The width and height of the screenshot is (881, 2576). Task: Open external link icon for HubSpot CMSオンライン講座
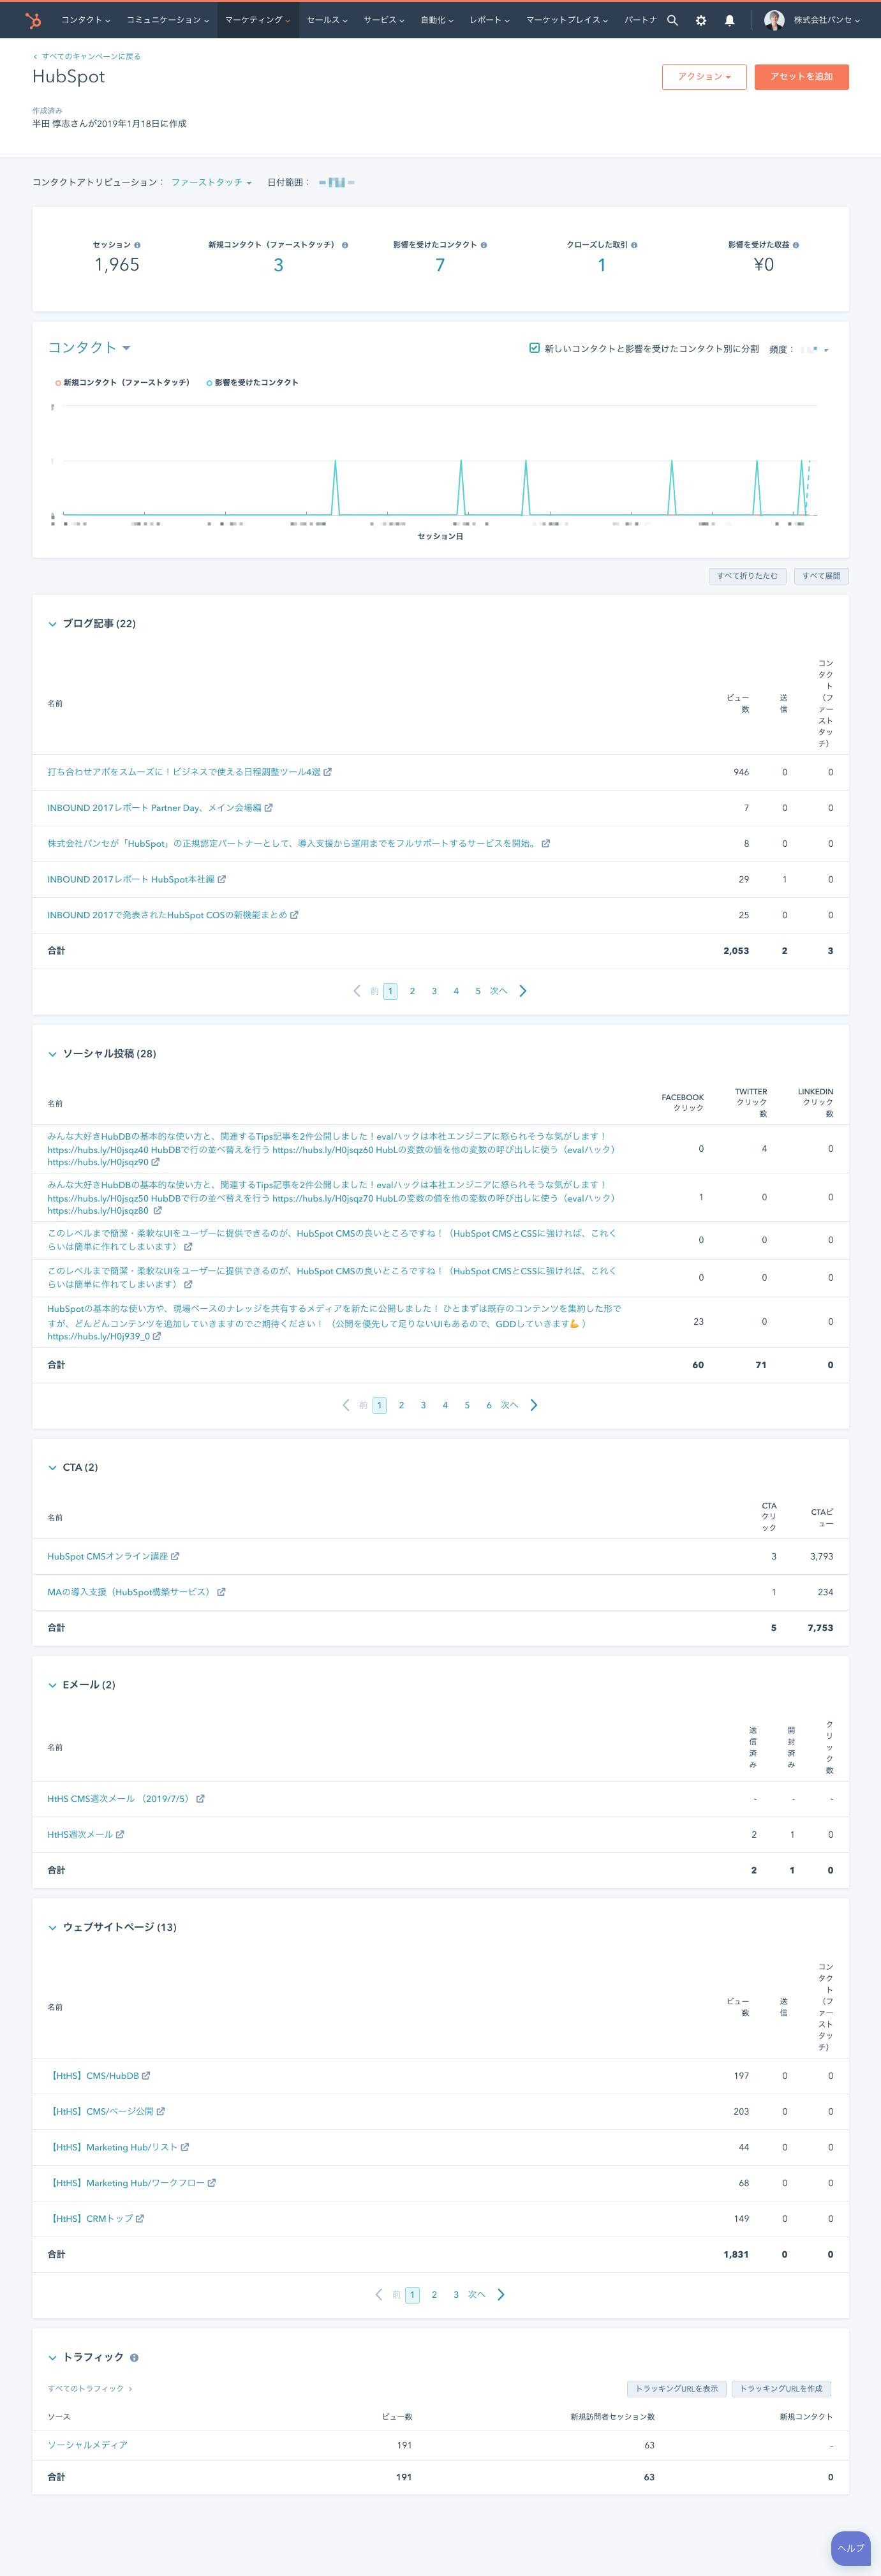pyautogui.click(x=175, y=1556)
